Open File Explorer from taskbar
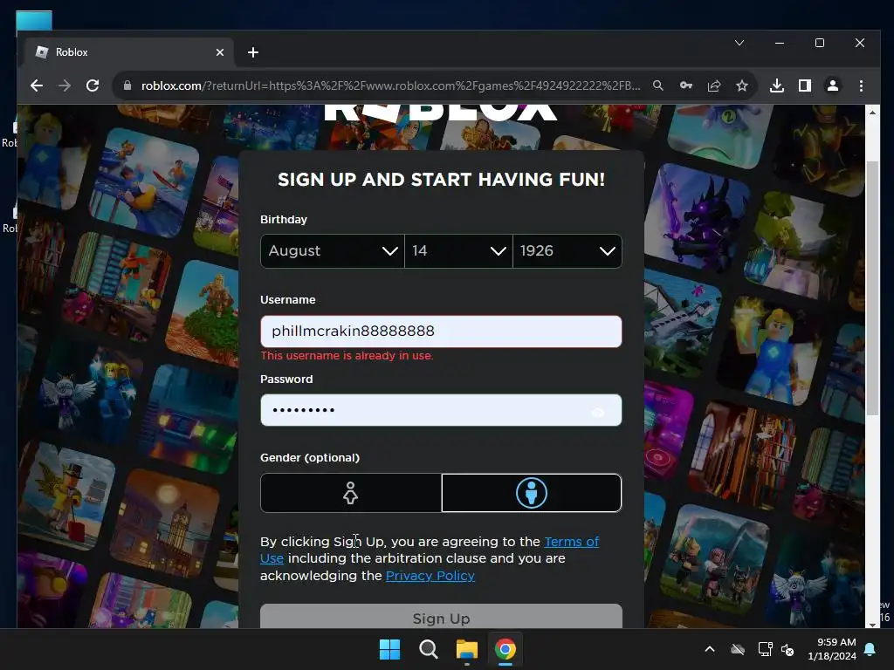This screenshot has height=670, width=894. [467, 649]
